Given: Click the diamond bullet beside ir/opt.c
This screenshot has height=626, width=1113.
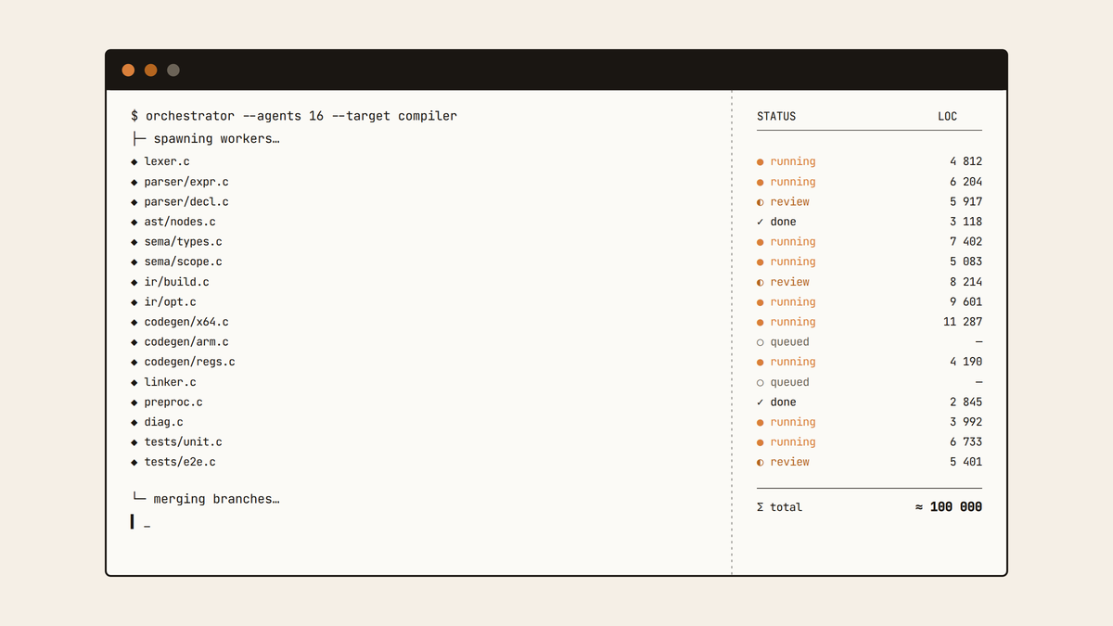Looking at the screenshot, I should click(134, 302).
